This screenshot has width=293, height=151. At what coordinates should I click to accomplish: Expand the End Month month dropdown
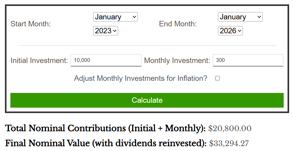[x=240, y=17]
